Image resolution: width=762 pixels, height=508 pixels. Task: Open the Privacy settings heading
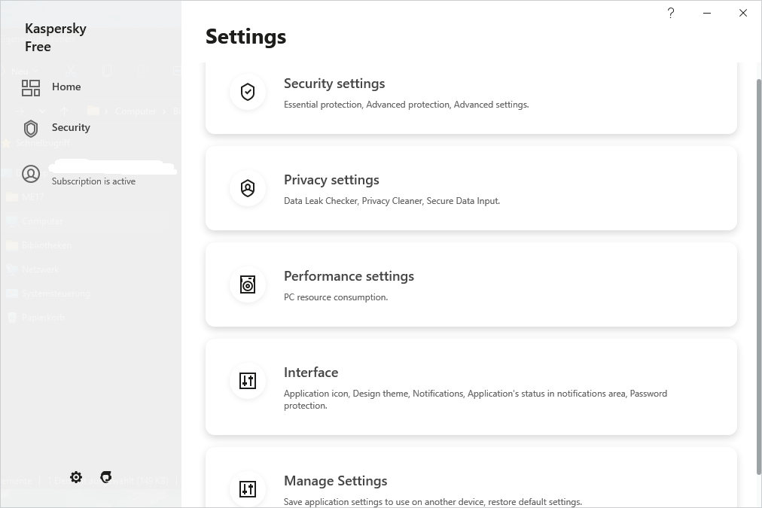331,180
